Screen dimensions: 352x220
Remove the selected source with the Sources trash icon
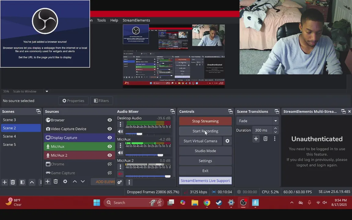56,182
